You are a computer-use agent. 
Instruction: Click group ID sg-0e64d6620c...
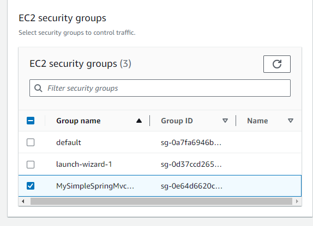pyautogui.click(x=191, y=186)
